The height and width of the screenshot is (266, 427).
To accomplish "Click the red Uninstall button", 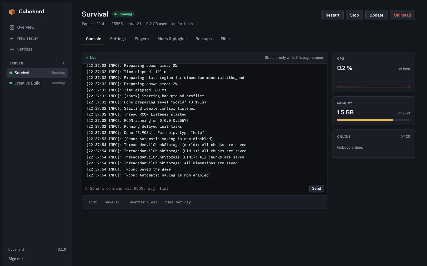I will click(402, 15).
